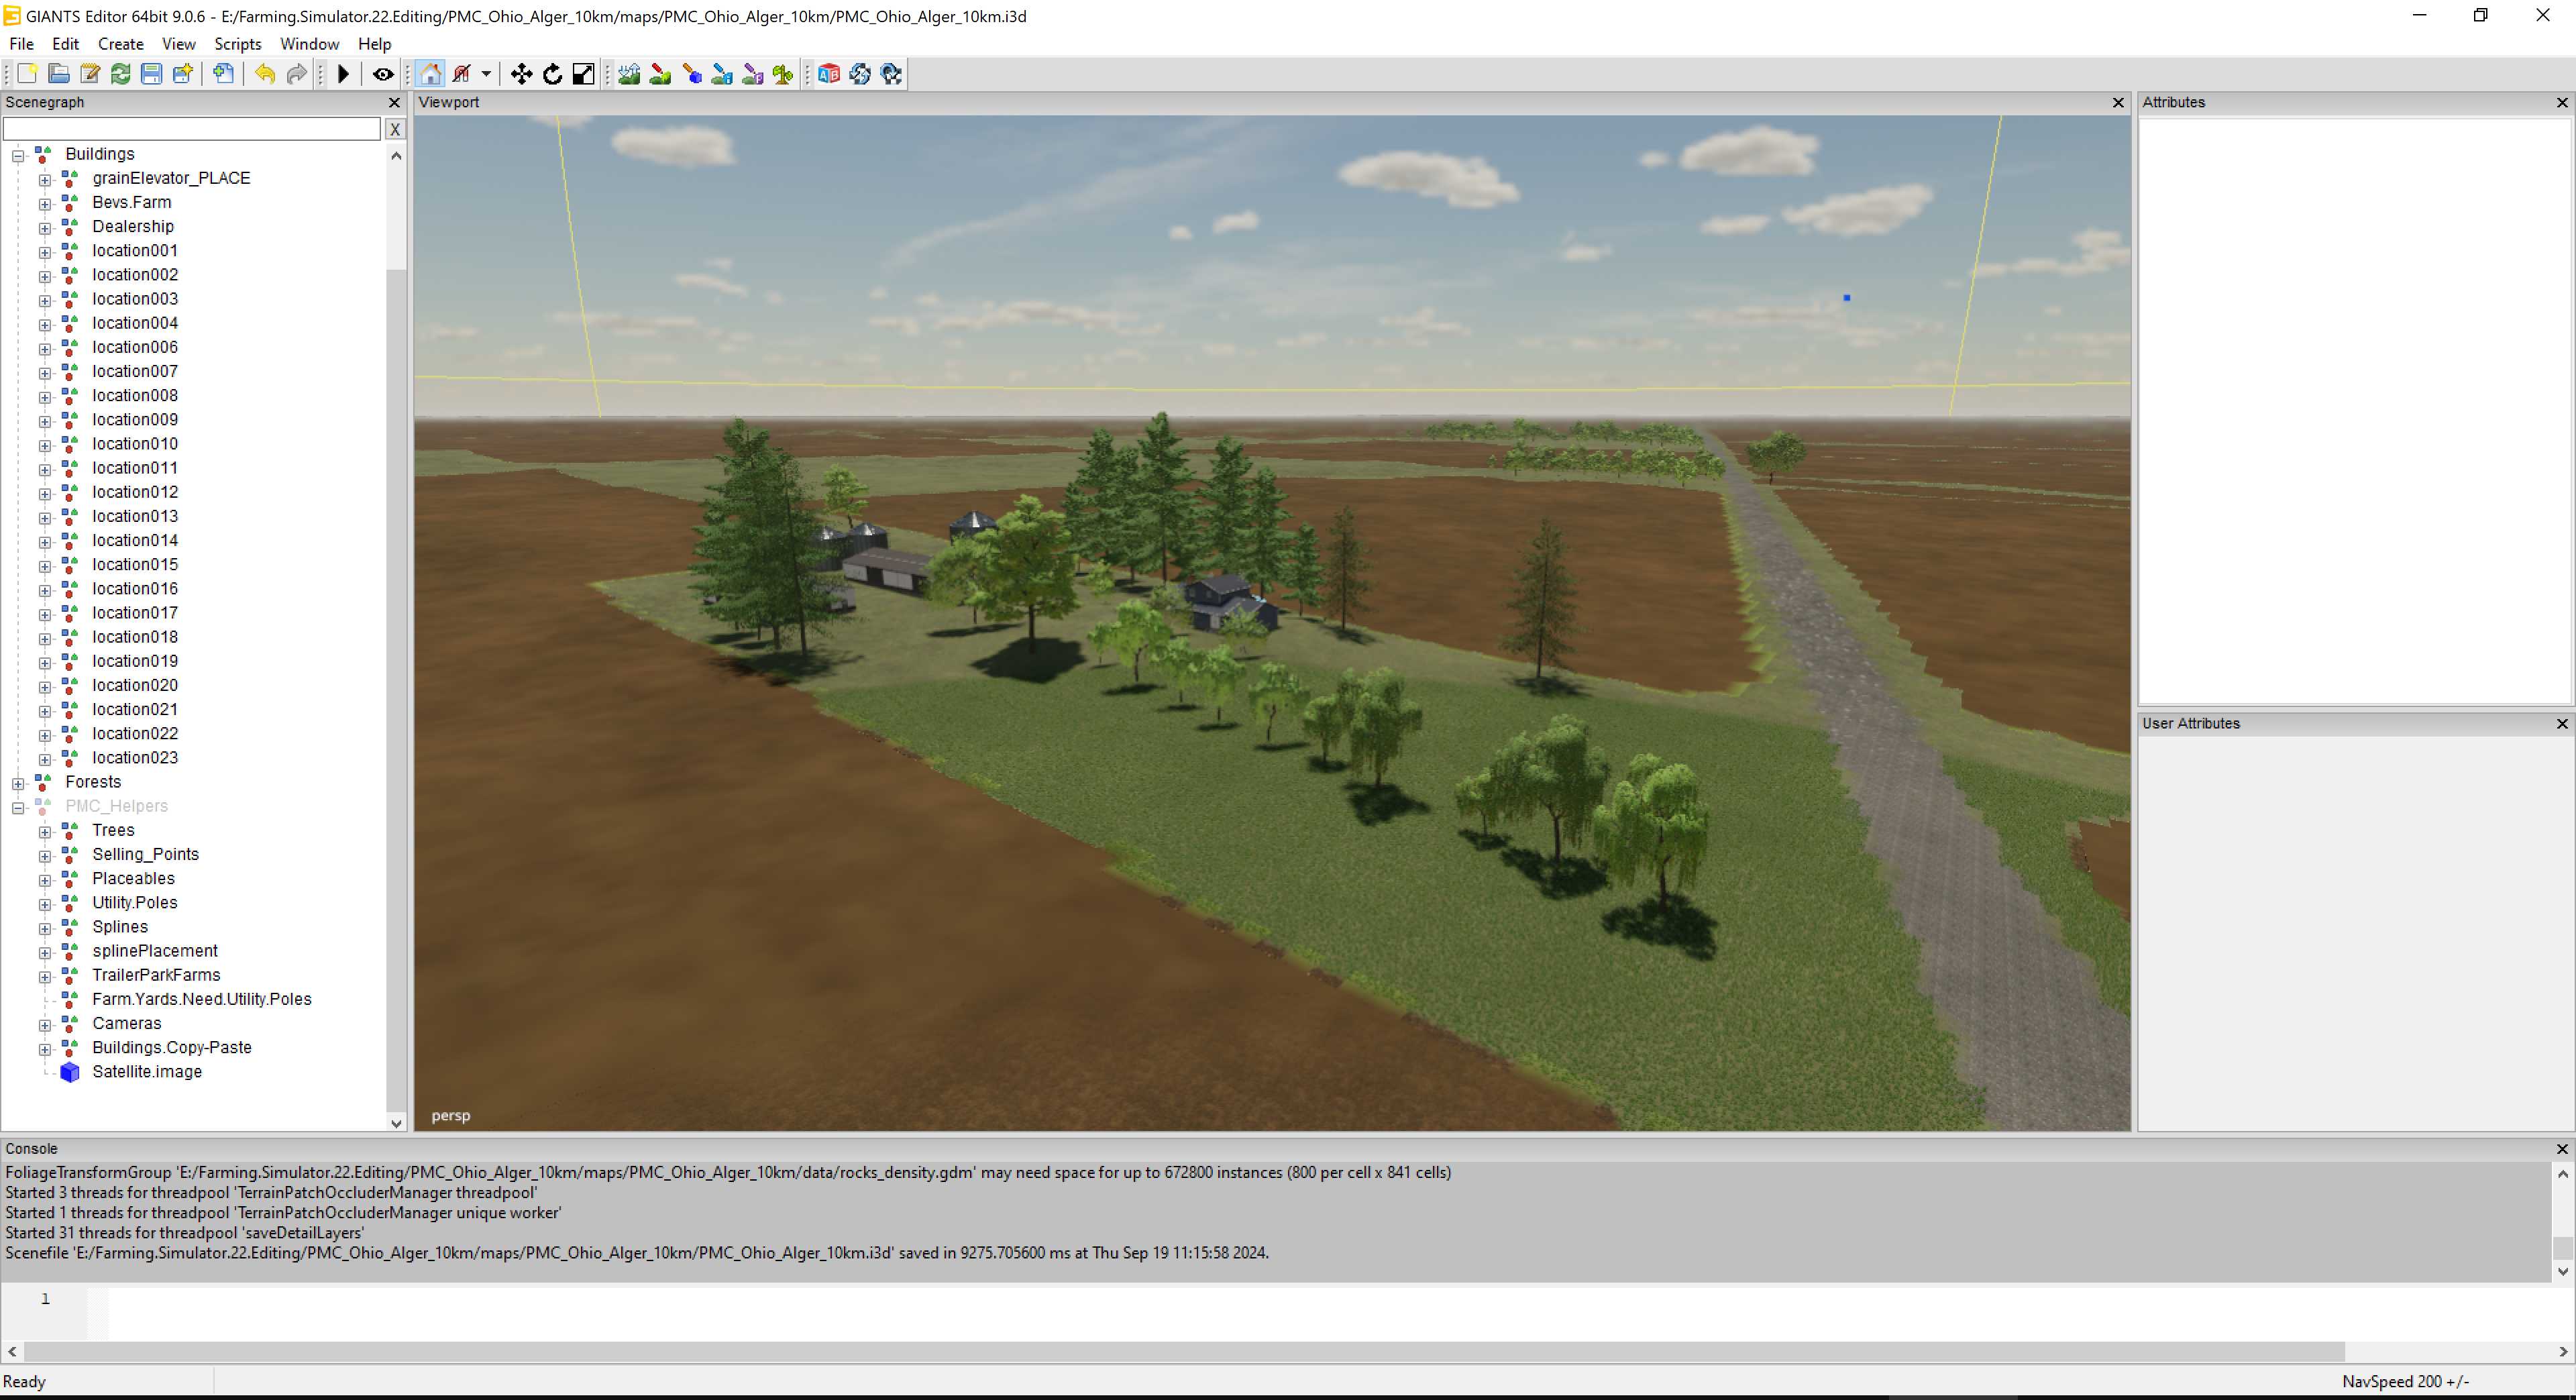Undo the last action
The image size is (2576, 1400).
pos(265,74)
